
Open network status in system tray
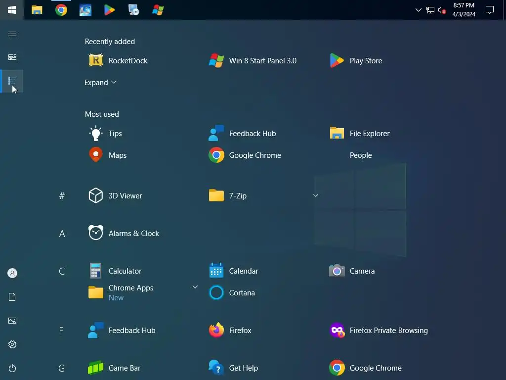[430, 10]
